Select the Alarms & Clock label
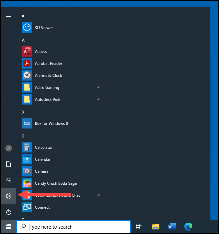 [x=49, y=76]
